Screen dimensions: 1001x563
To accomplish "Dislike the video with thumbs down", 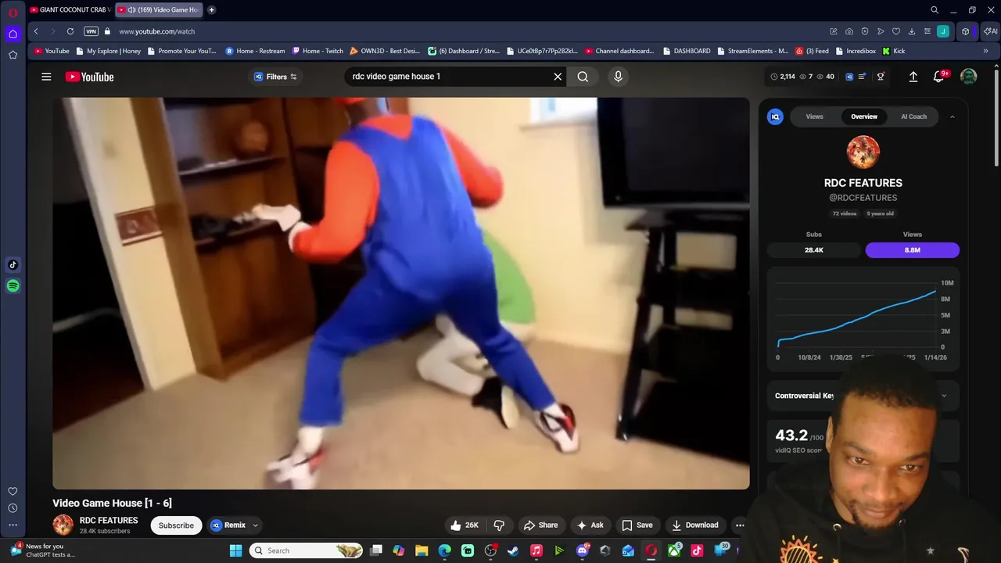I will click(x=499, y=525).
